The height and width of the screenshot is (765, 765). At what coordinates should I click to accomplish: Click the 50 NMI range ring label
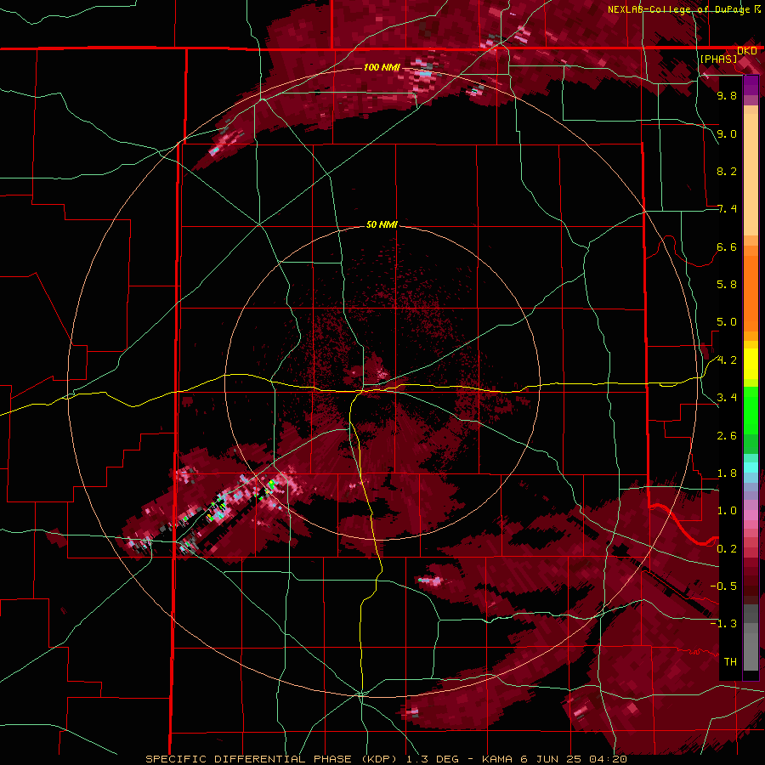click(382, 225)
